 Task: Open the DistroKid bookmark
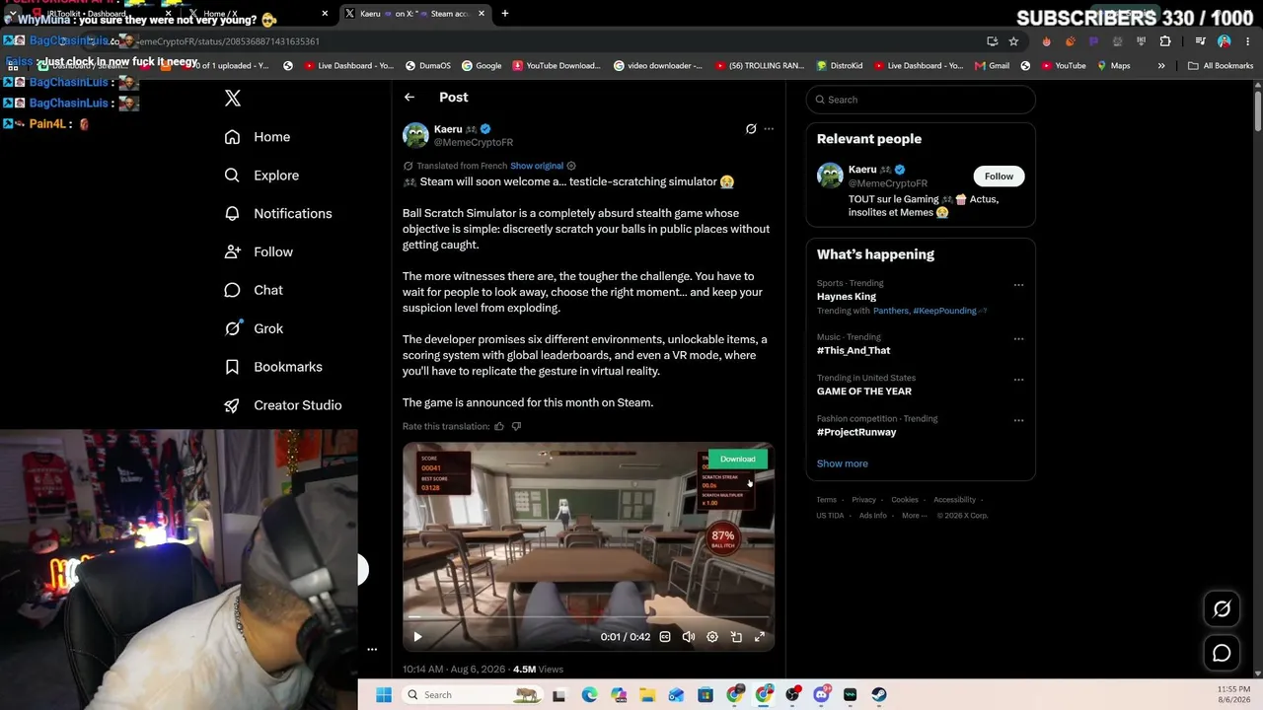click(x=840, y=66)
